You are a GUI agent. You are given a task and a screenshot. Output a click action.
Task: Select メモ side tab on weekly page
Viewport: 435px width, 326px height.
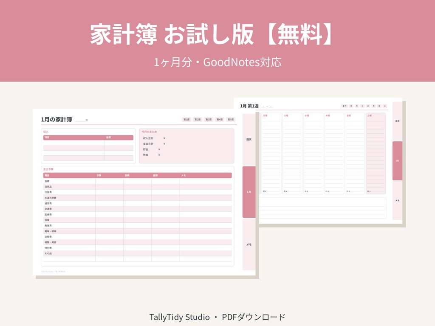coord(397,200)
